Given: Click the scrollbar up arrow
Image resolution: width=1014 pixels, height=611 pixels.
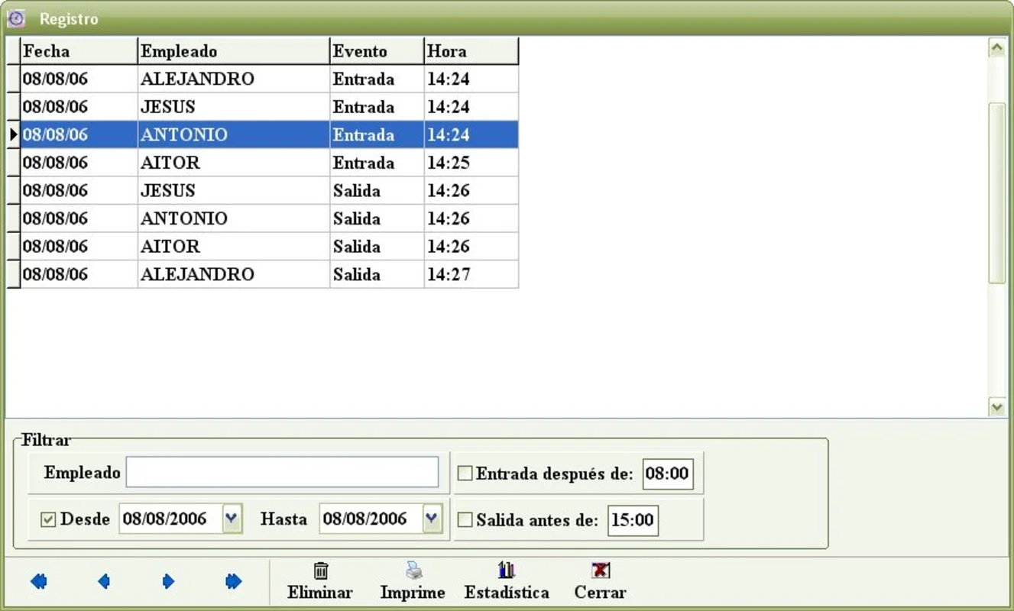Looking at the screenshot, I should pyautogui.click(x=996, y=47).
